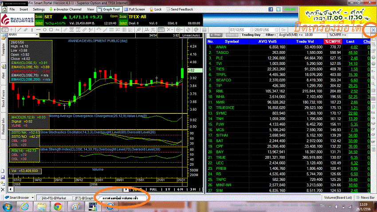Open the Settings menu
This screenshot has width=377, height=212.
click(x=39, y=9)
